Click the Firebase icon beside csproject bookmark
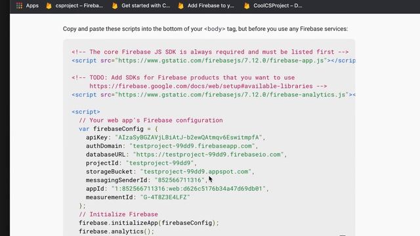This screenshot has width=420, height=236. click(x=49, y=6)
